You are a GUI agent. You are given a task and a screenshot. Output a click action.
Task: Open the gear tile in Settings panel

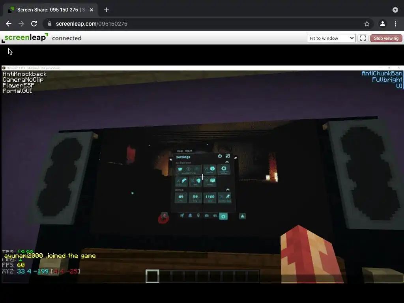(x=224, y=170)
